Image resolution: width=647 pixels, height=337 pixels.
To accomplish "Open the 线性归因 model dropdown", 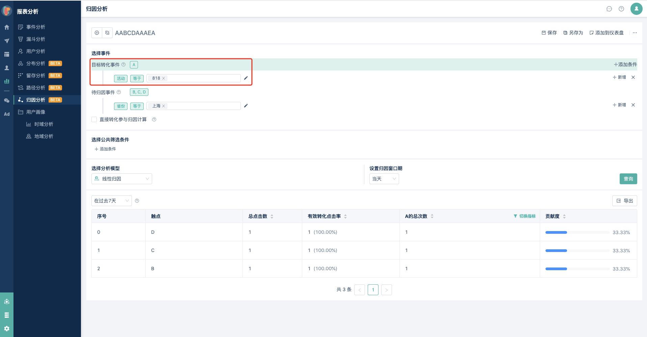I will [121, 179].
